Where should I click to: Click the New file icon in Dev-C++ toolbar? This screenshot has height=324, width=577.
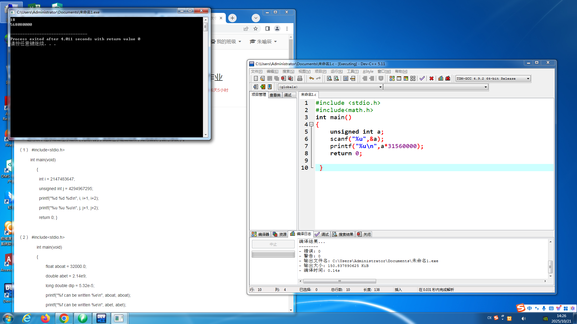pyautogui.click(x=256, y=78)
